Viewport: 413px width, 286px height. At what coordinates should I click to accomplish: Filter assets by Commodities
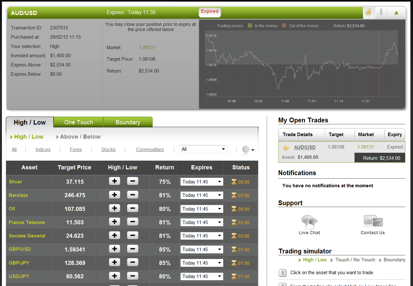[x=150, y=150]
